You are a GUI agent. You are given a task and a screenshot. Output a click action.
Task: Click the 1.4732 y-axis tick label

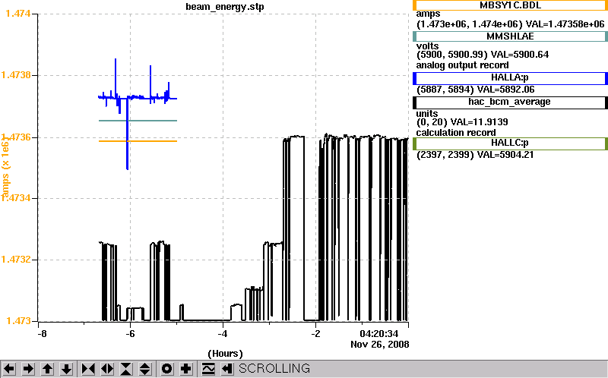point(16,259)
